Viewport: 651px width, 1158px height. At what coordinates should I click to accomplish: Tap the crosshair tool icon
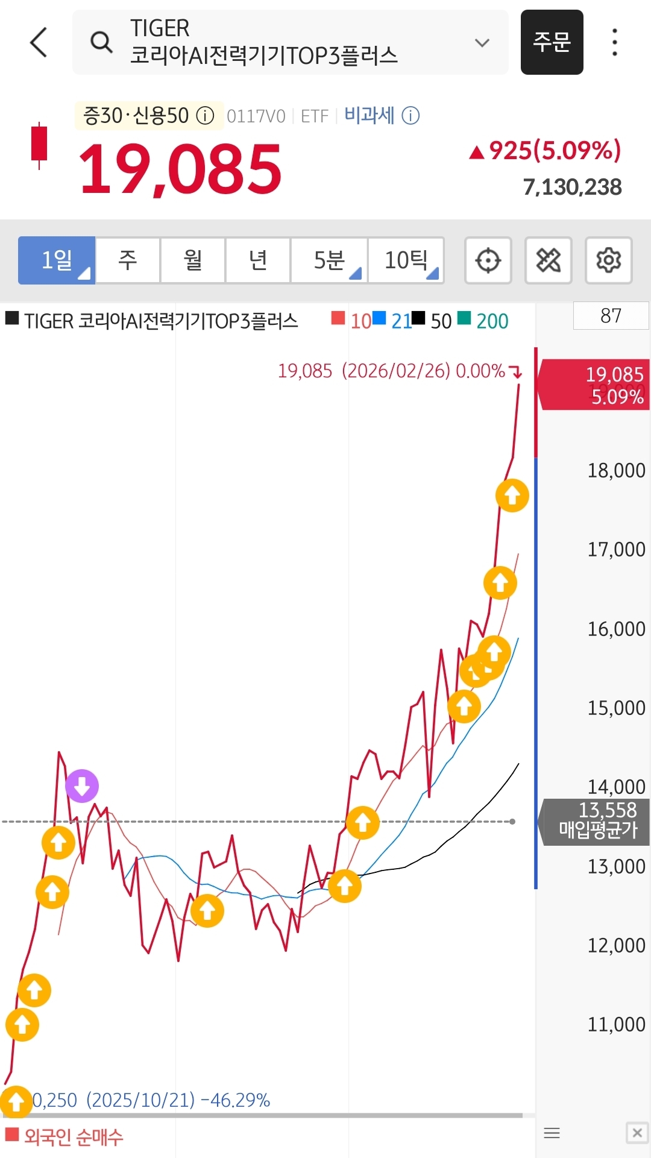488,260
